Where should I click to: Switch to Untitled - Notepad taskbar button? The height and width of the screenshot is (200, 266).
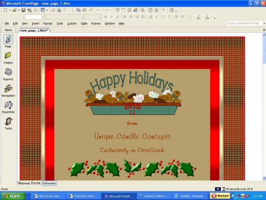pos(190,196)
